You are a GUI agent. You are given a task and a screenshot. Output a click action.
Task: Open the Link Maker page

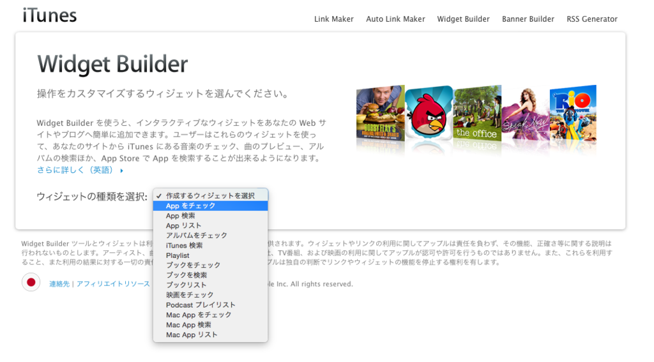[x=333, y=19]
